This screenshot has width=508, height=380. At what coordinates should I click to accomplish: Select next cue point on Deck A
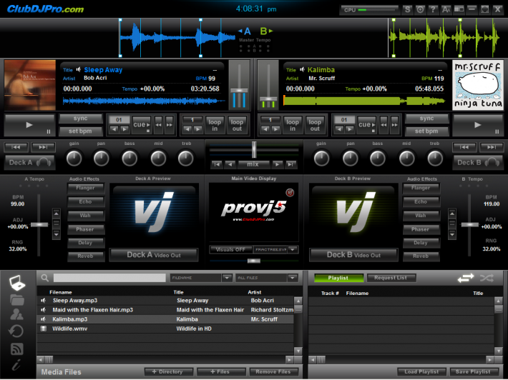(124, 129)
